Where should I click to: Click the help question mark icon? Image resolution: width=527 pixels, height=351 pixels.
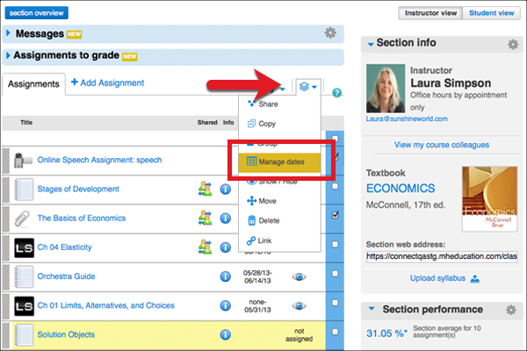(x=337, y=92)
